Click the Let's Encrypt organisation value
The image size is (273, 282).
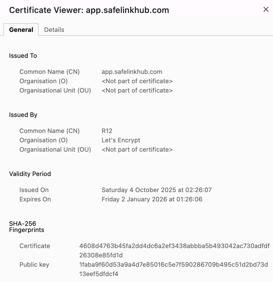tap(121, 140)
